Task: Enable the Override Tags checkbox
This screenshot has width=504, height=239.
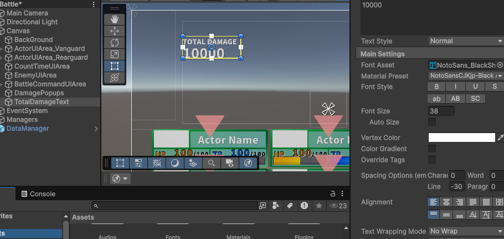Action: pyautogui.click(x=432, y=160)
